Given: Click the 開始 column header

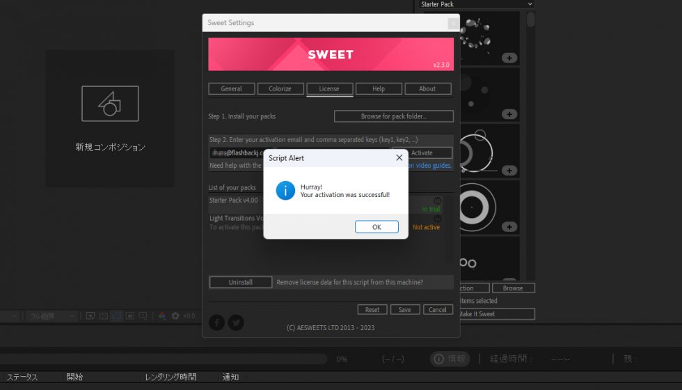Looking at the screenshot, I should [75, 377].
